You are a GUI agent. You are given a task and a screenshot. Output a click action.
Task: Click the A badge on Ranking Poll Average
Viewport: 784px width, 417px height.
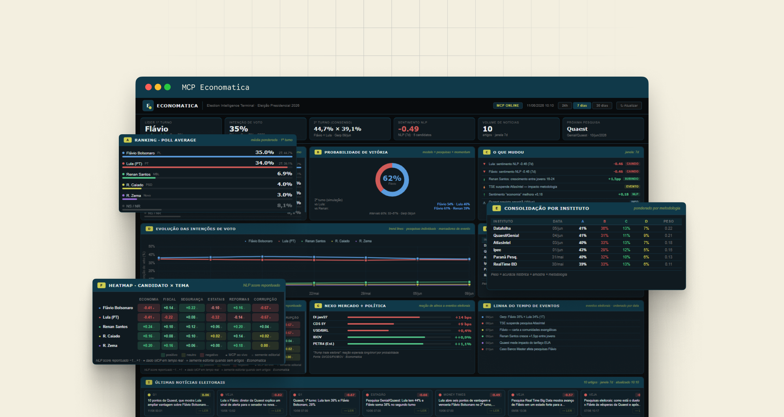[128, 140]
